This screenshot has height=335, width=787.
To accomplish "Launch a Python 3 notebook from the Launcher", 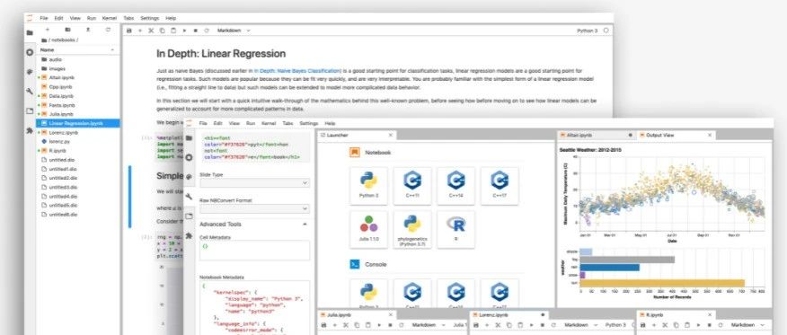I will click(369, 186).
